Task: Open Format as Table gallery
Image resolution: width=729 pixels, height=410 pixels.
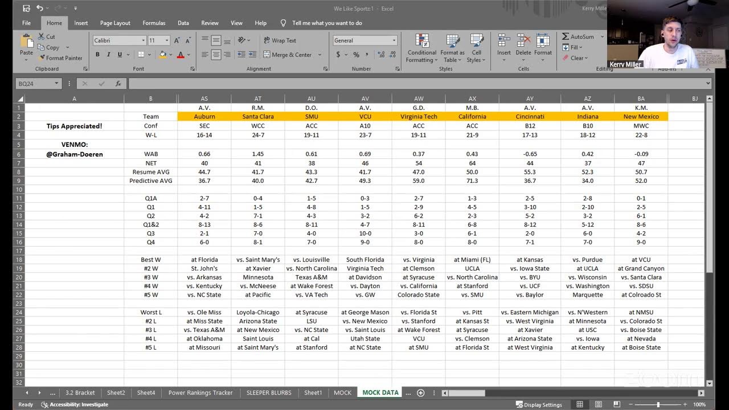Action: (453, 48)
